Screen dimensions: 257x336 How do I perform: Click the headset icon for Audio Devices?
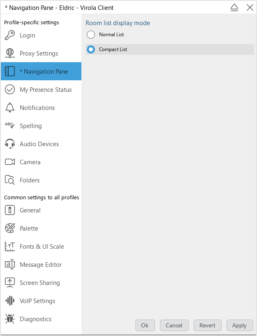(x=10, y=144)
